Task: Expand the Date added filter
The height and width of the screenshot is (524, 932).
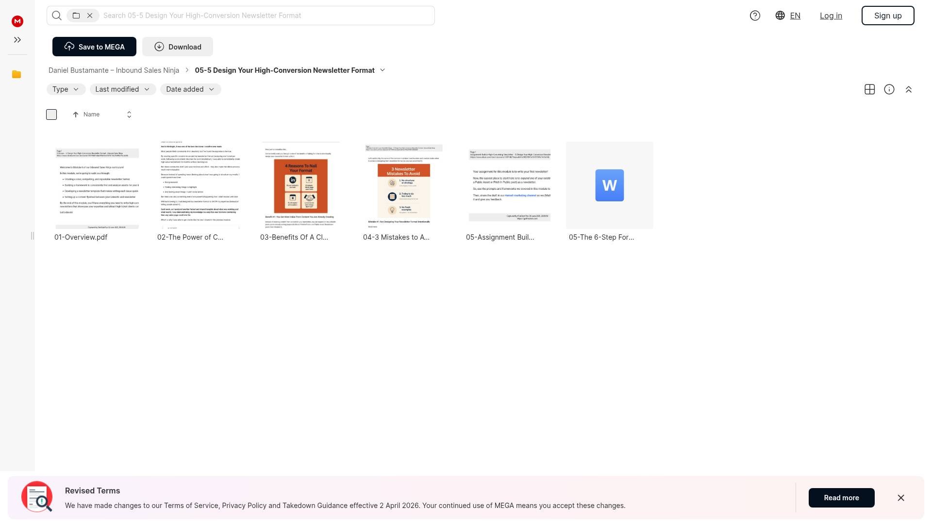Action: [190, 89]
